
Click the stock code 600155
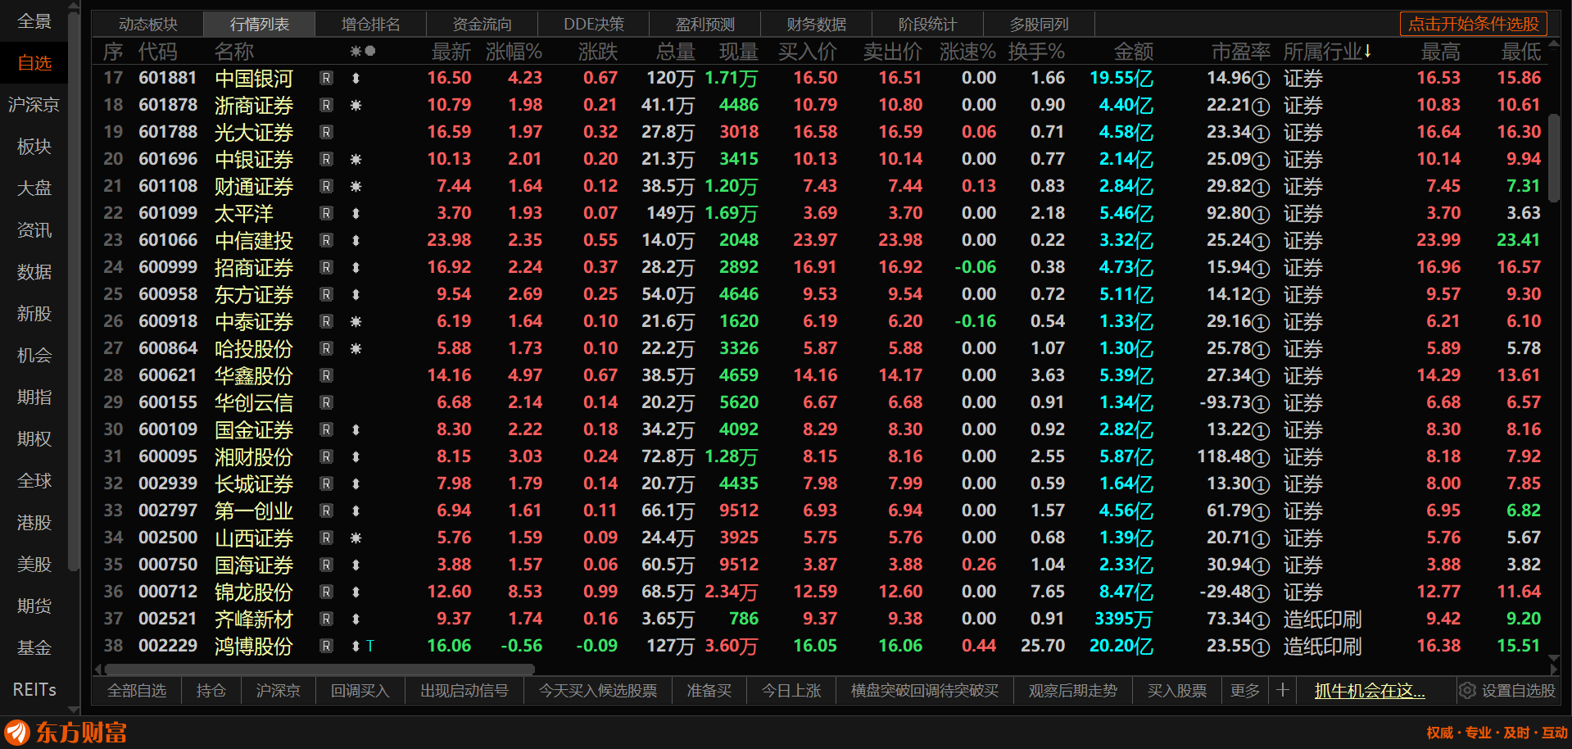(x=168, y=402)
